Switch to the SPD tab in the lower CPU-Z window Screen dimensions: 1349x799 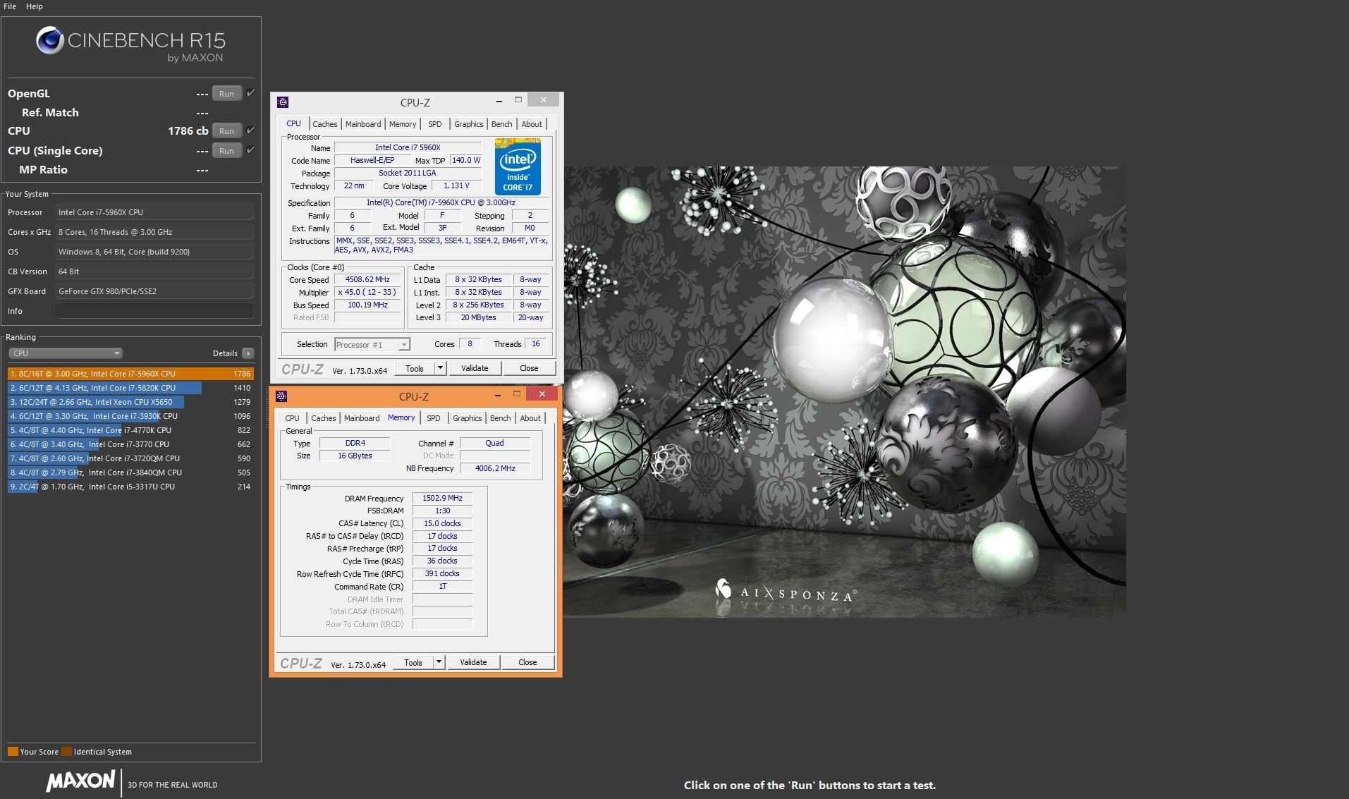click(434, 418)
